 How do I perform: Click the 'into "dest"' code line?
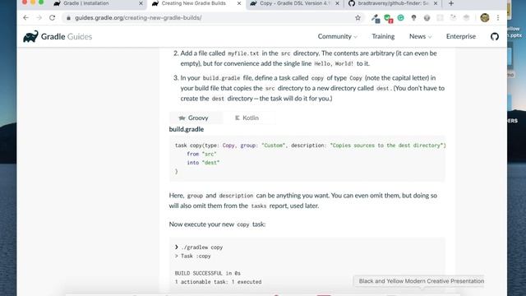pyautogui.click(x=203, y=163)
